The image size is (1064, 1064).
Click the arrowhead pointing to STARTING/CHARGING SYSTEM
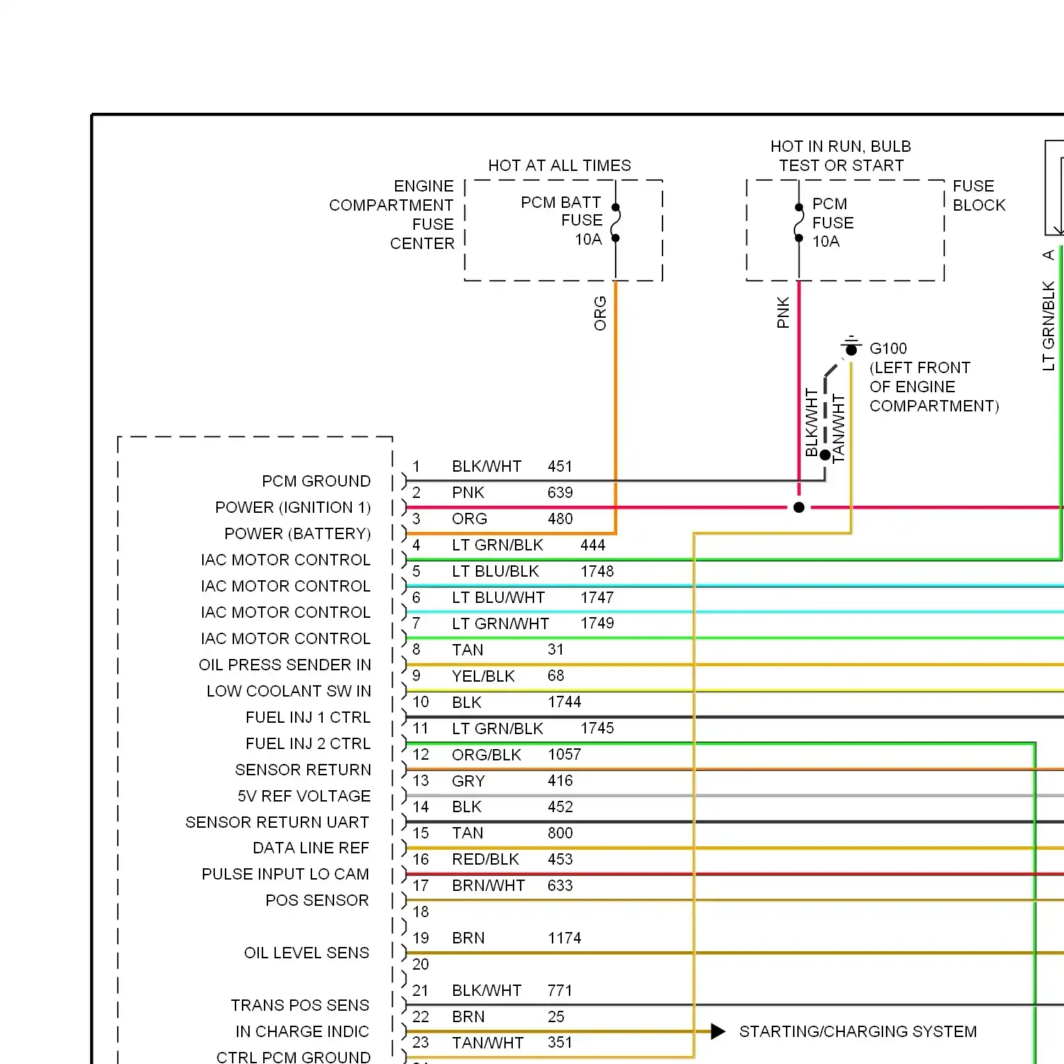[x=718, y=1031]
